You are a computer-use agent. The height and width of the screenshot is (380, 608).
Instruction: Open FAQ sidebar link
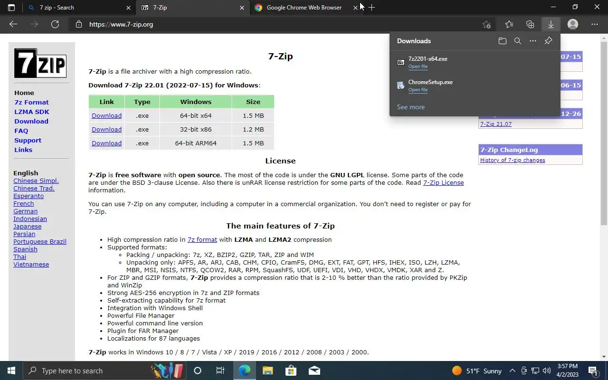[21, 131]
